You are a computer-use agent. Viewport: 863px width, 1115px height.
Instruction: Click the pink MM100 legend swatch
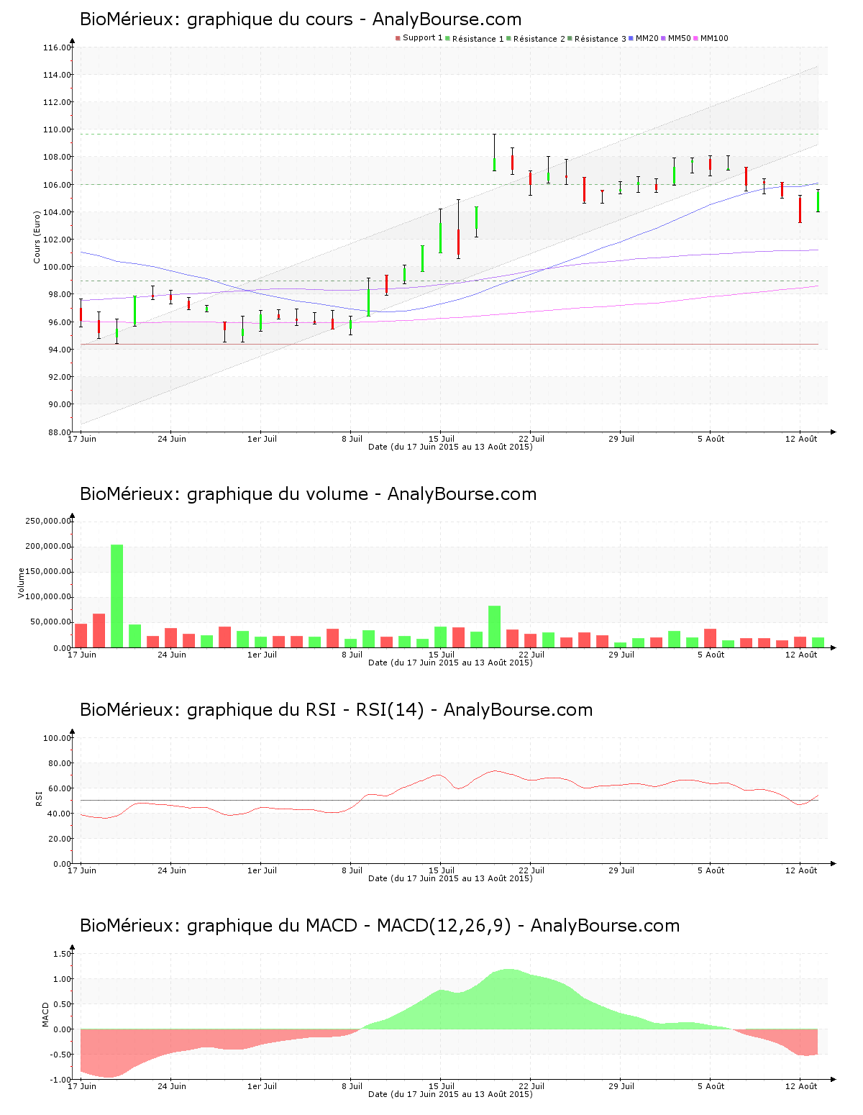695,38
